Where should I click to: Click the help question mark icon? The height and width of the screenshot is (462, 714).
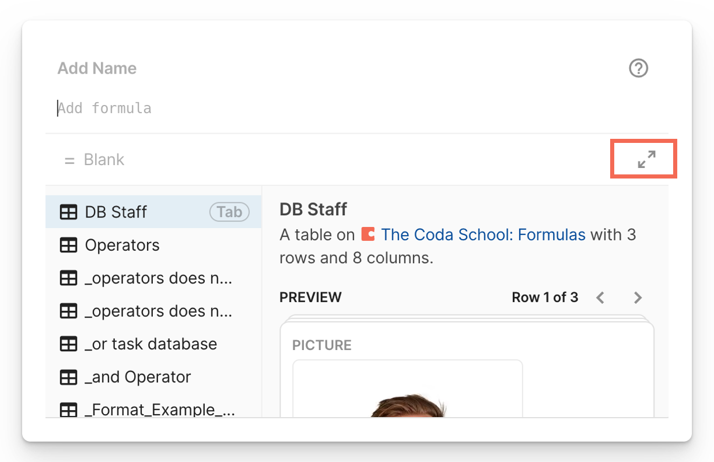[638, 69]
